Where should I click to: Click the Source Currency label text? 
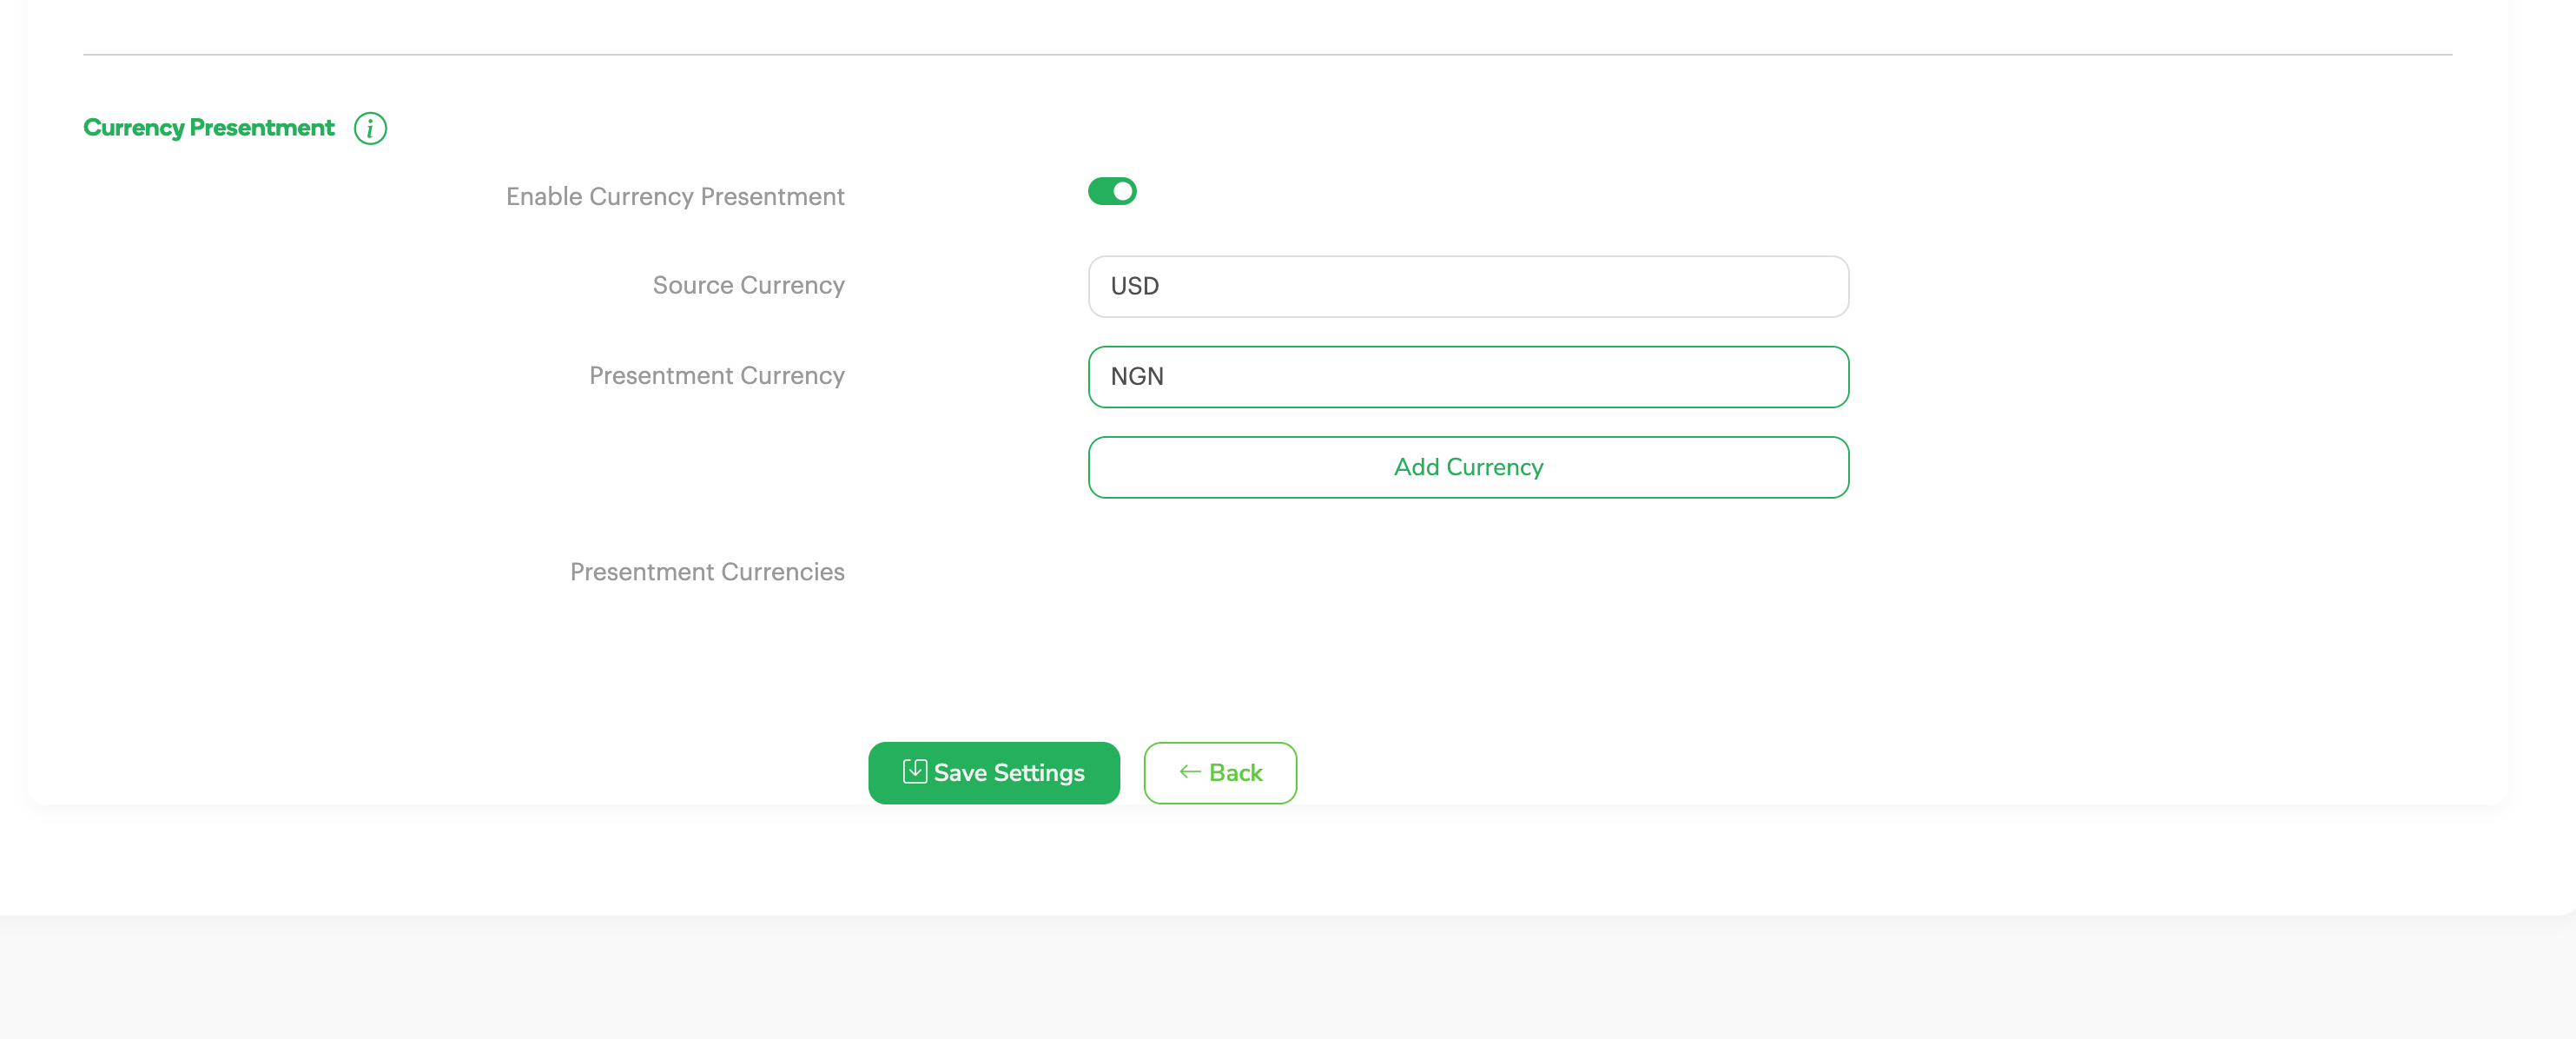tap(748, 285)
